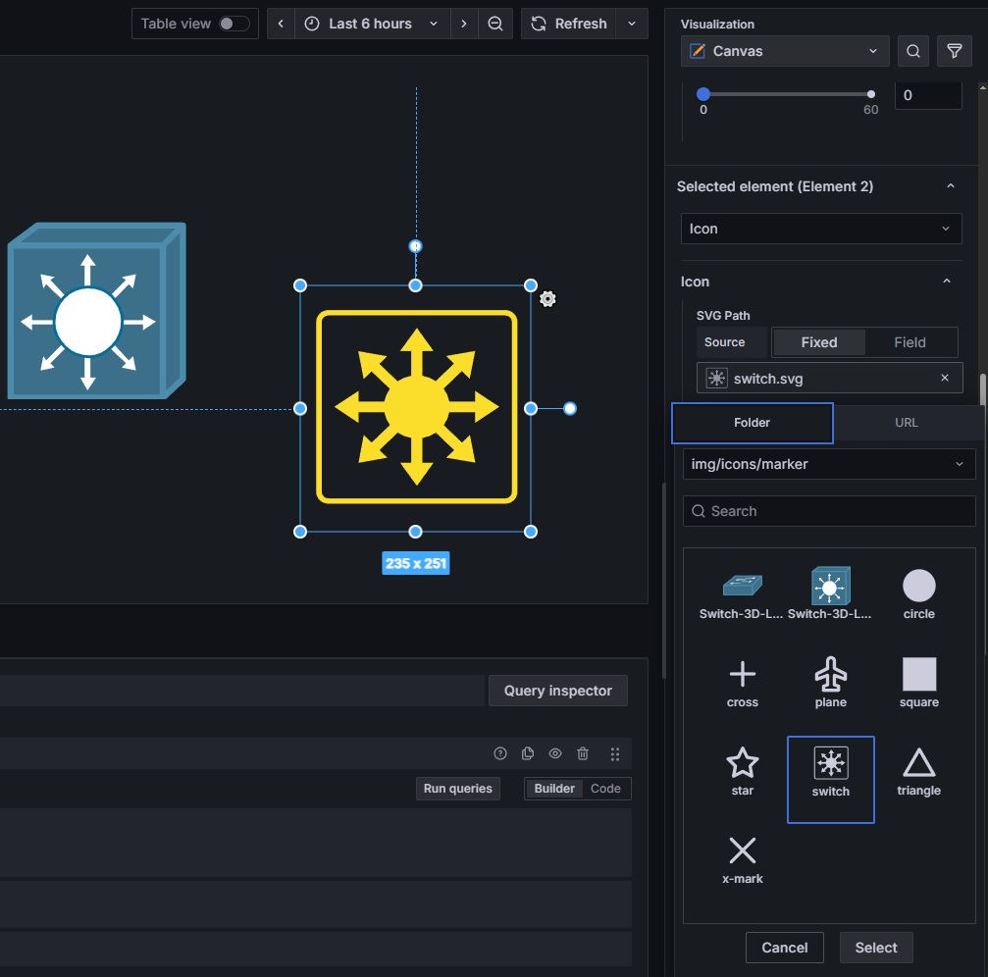
Task: Click the slider handle at 0
Action: 703,94
